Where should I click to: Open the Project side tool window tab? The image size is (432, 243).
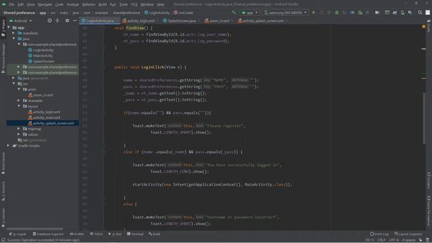click(x=3, y=28)
